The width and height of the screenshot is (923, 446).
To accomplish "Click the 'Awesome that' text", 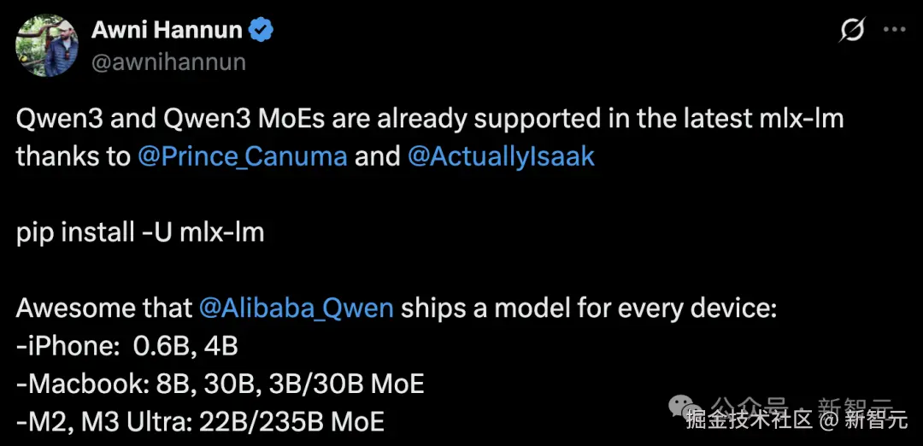I will (x=104, y=308).
